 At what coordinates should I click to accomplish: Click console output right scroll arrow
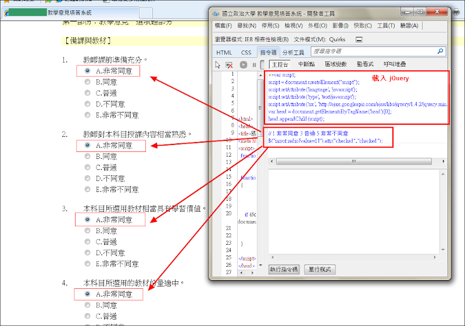point(443,161)
